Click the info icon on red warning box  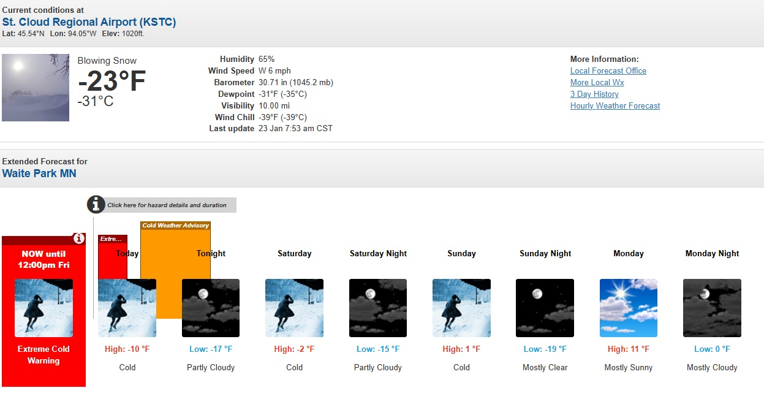(78, 238)
